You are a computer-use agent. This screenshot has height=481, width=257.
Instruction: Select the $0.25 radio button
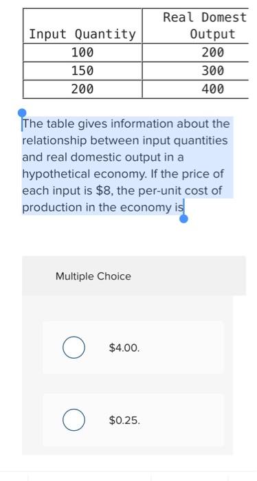(x=74, y=420)
